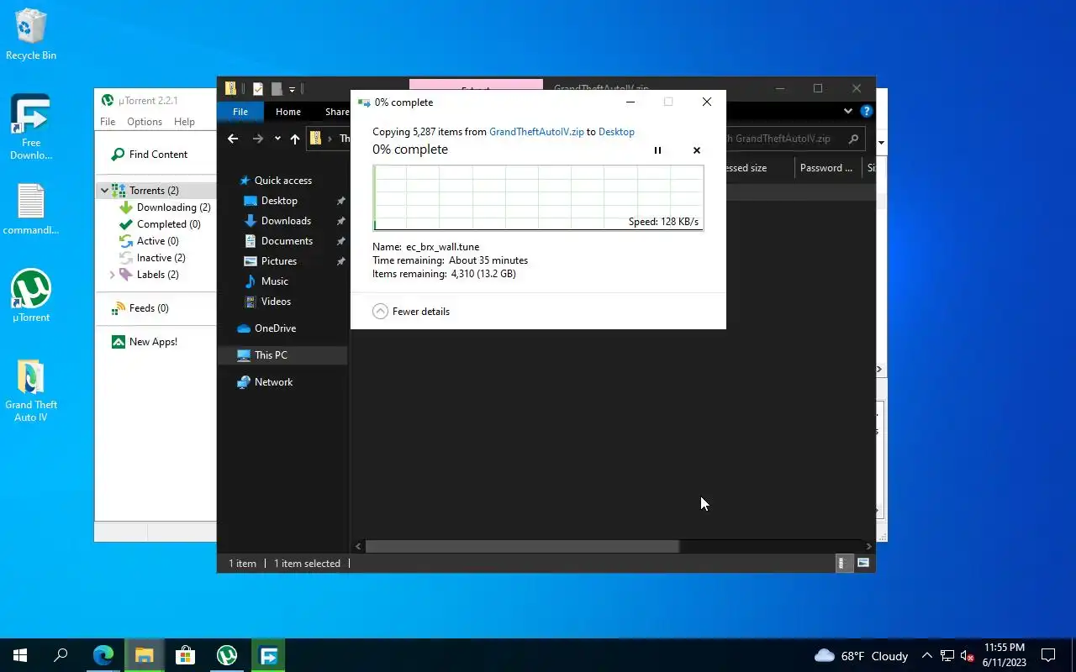
Task: Pause the file copy operation
Action: click(x=657, y=150)
